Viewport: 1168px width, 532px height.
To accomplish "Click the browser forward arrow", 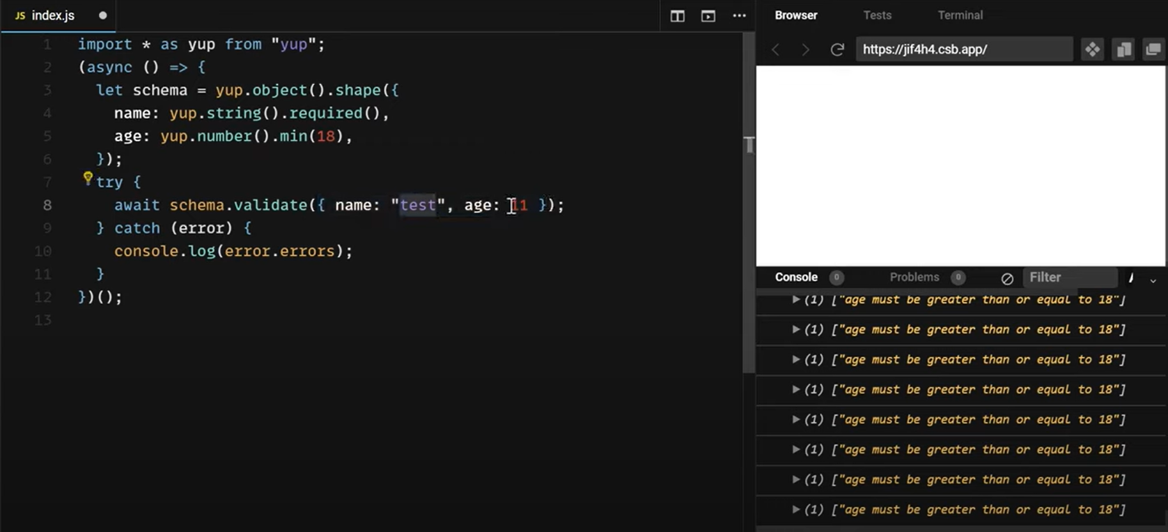I will [806, 49].
